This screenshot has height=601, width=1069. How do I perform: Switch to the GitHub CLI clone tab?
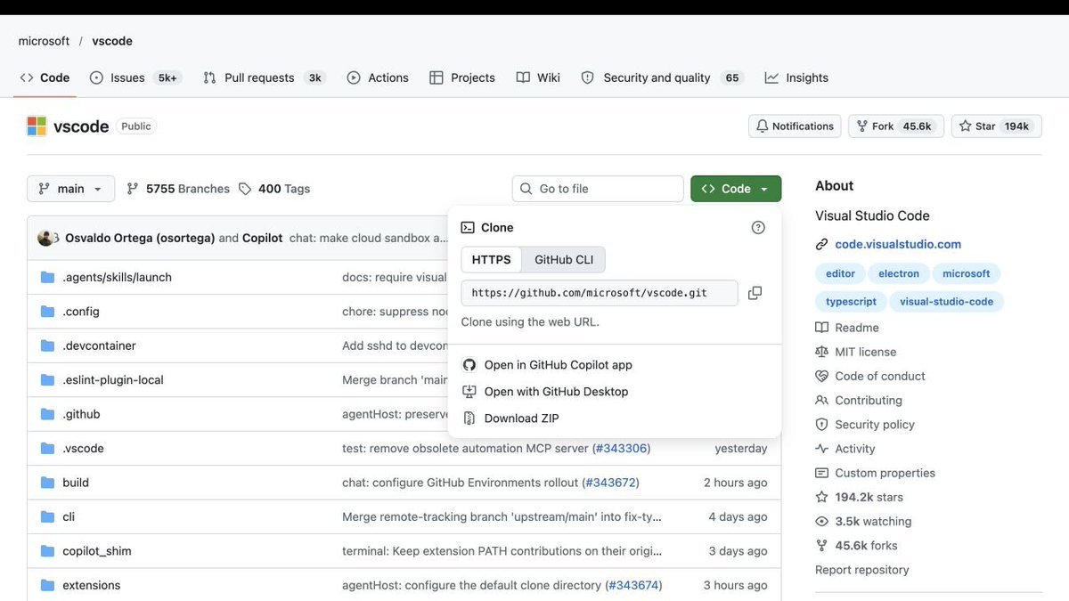564,260
